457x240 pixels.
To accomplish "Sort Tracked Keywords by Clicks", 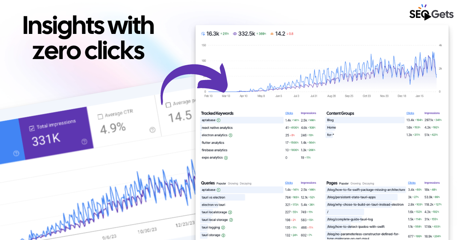I will point(289,113).
